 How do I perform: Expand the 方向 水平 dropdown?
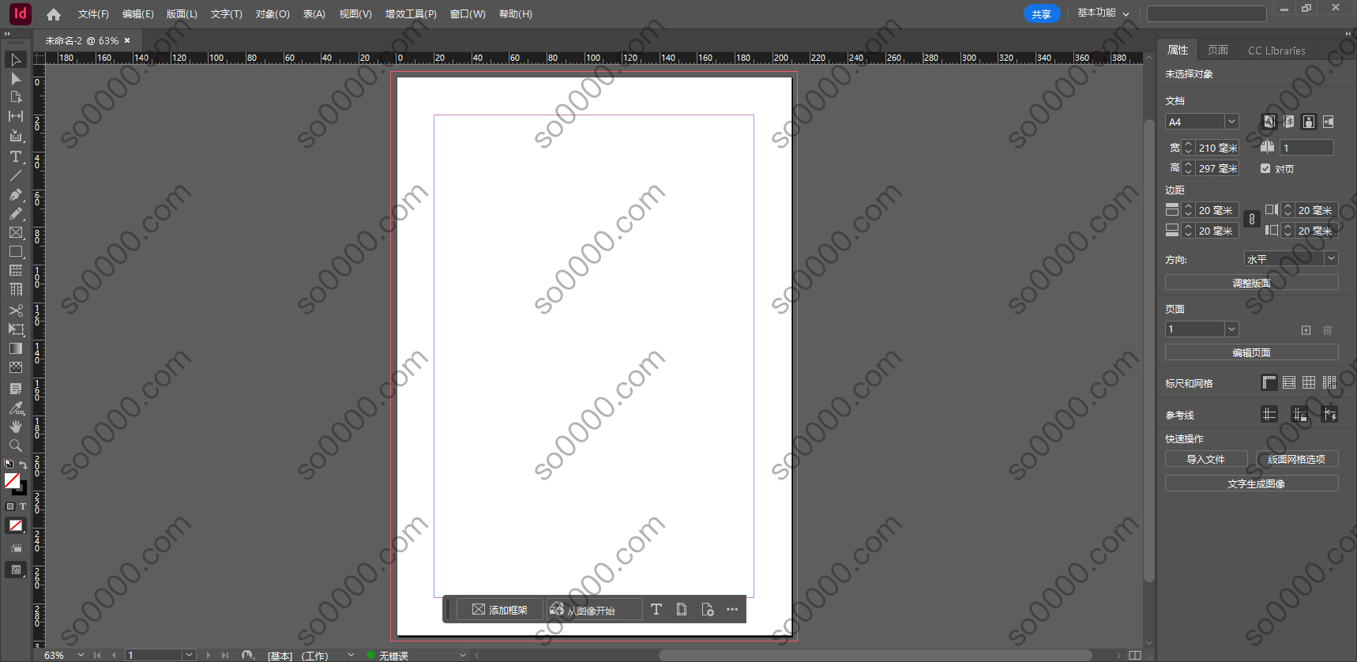tap(1331, 258)
